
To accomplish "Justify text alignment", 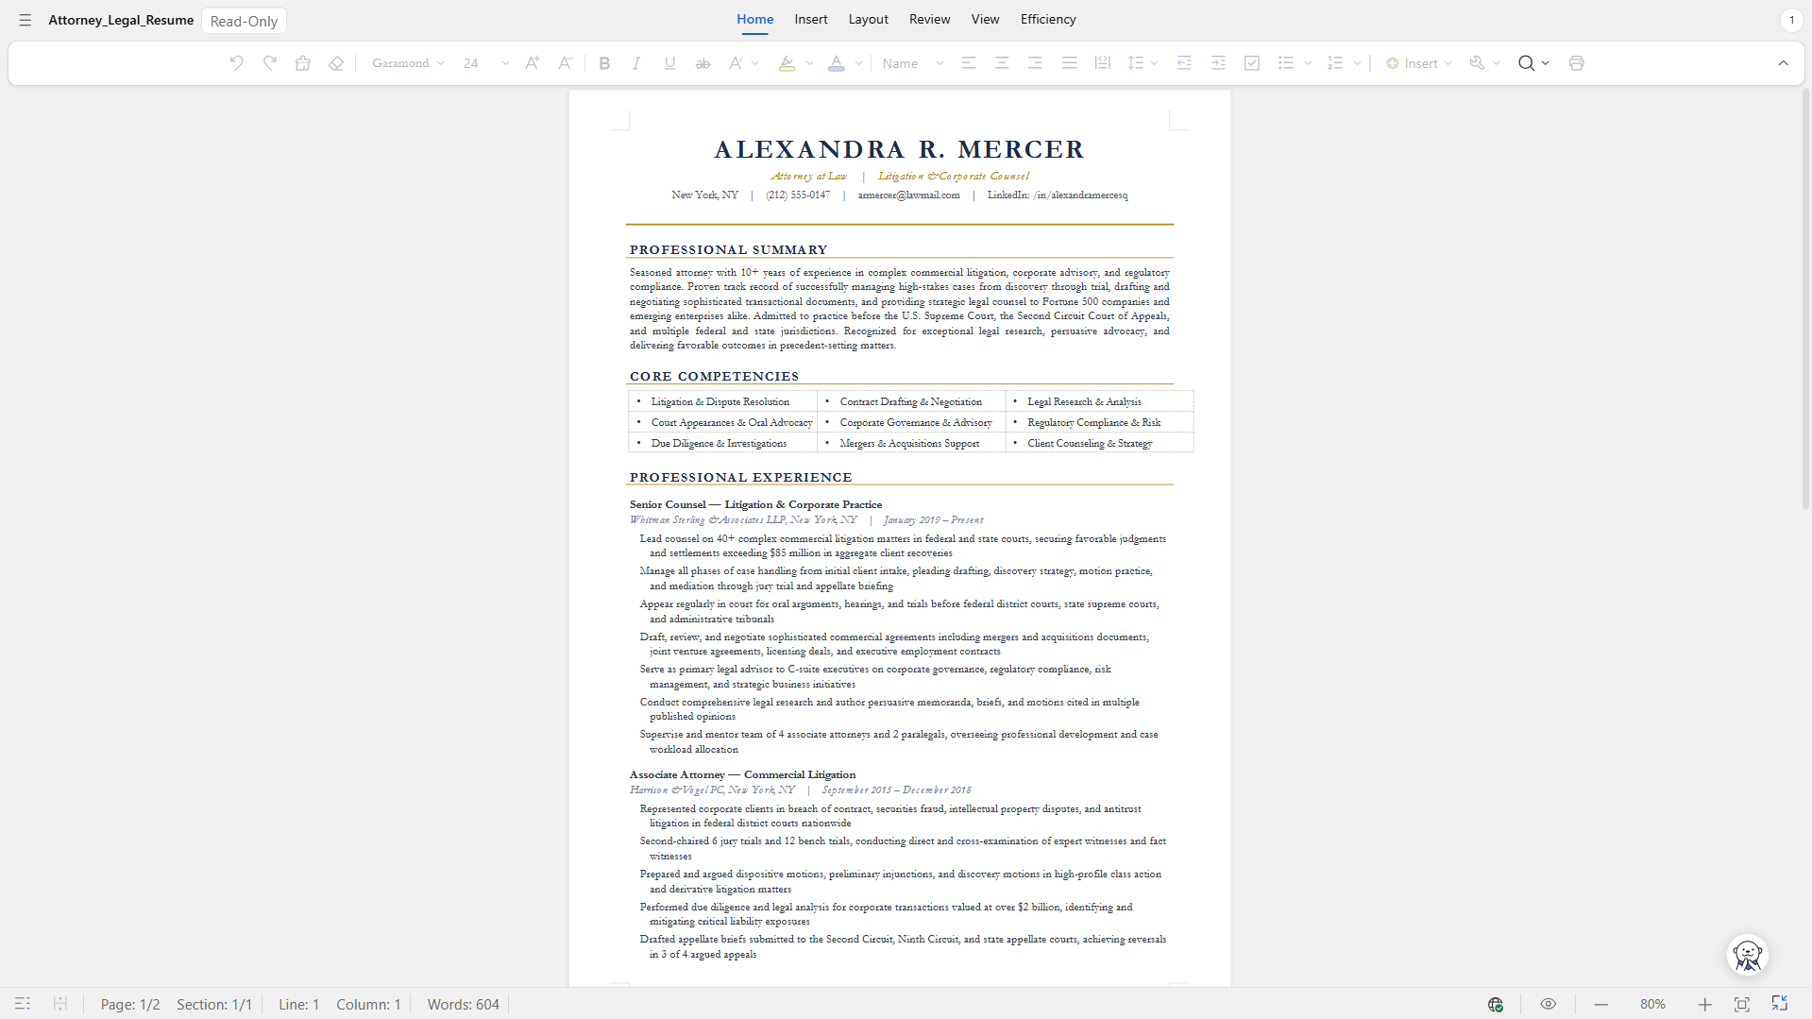I will [x=1069, y=63].
